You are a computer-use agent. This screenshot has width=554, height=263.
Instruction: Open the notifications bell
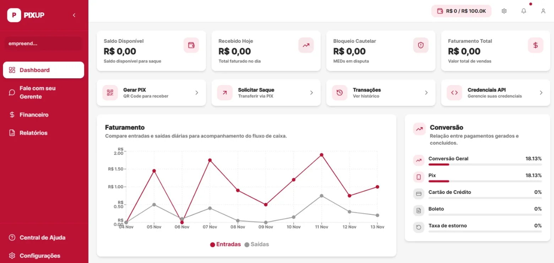click(x=523, y=11)
